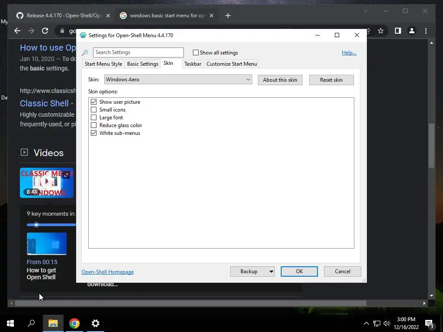Screen dimensions: 443x332
Task: Open the notification center icon
Action: [429, 324]
